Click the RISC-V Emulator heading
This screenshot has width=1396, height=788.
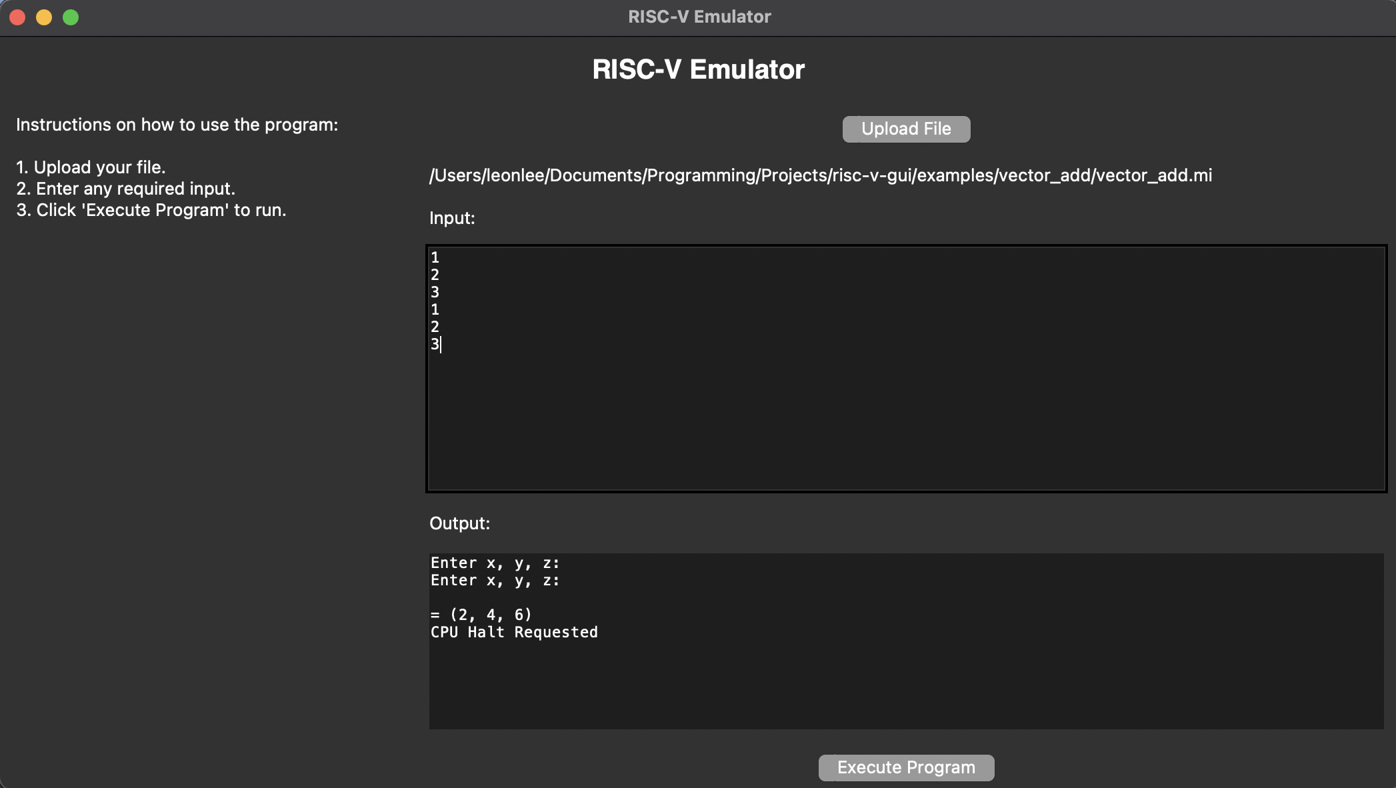click(x=698, y=69)
